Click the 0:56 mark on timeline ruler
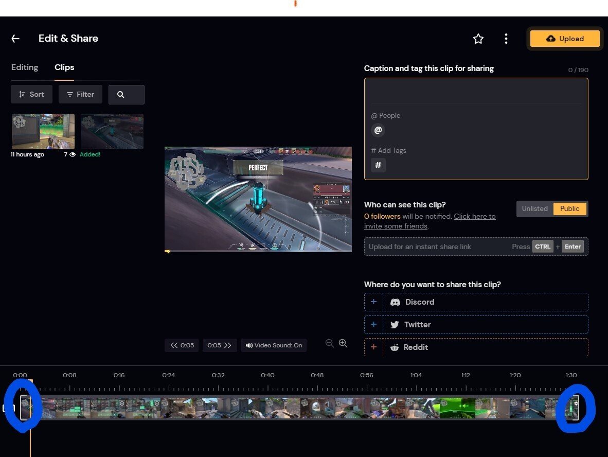The width and height of the screenshot is (608, 457). tap(366, 375)
